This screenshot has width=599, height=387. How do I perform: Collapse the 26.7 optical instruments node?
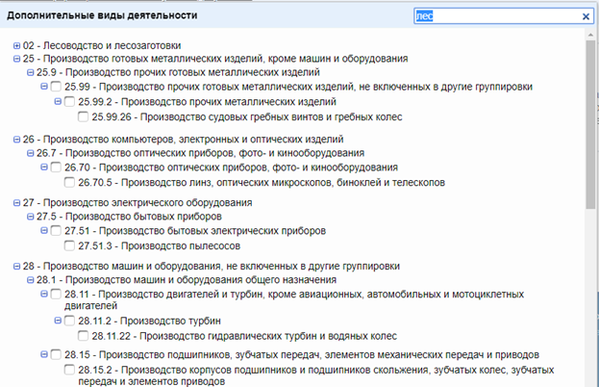[31, 153]
